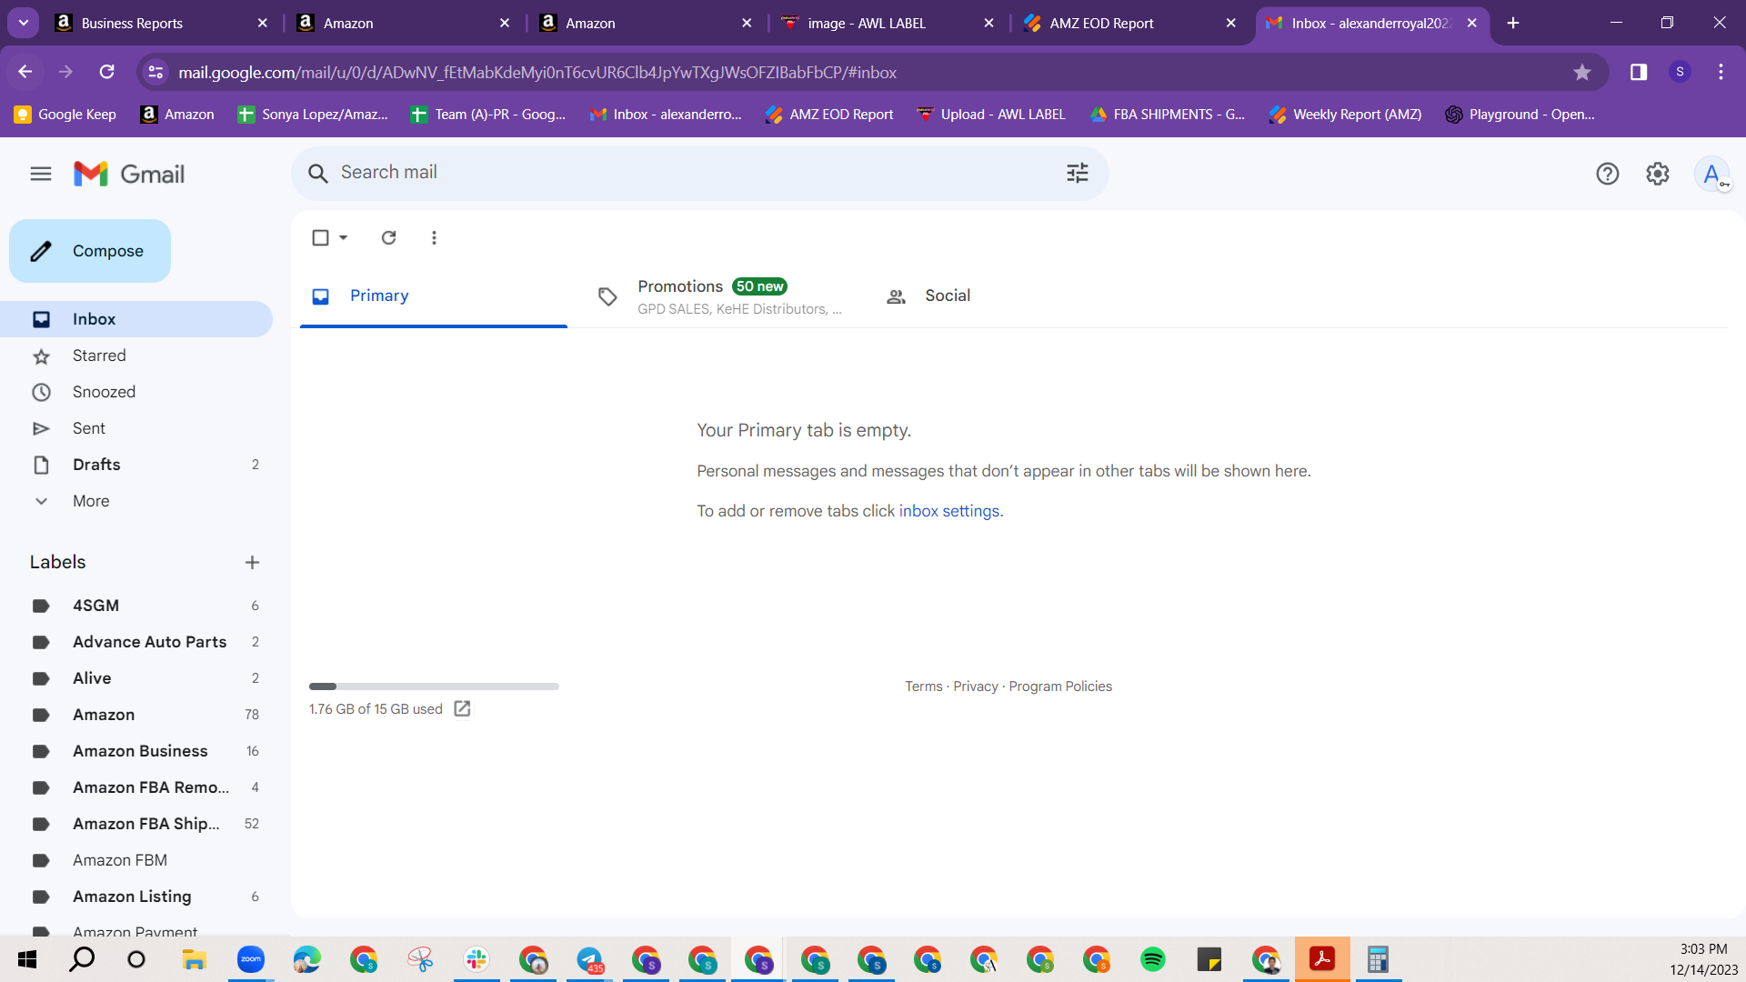Open the 4SGM label
The height and width of the screenshot is (982, 1746).
click(136, 606)
